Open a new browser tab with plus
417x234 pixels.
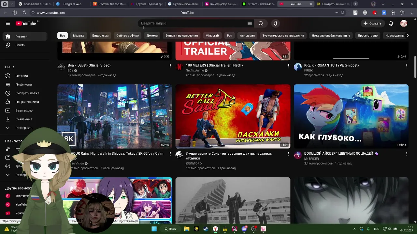point(355,4)
